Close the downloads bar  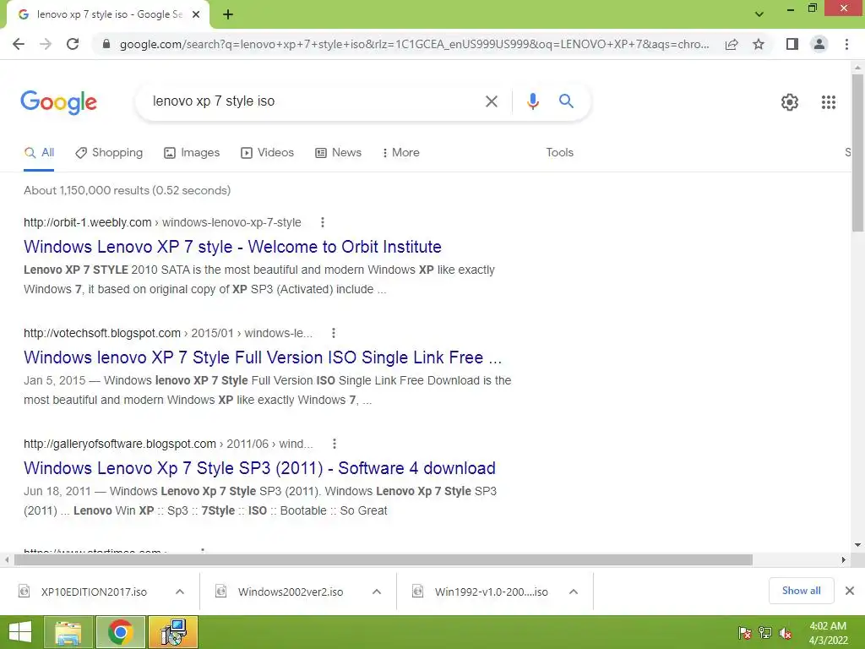pyautogui.click(x=850, y=591)
